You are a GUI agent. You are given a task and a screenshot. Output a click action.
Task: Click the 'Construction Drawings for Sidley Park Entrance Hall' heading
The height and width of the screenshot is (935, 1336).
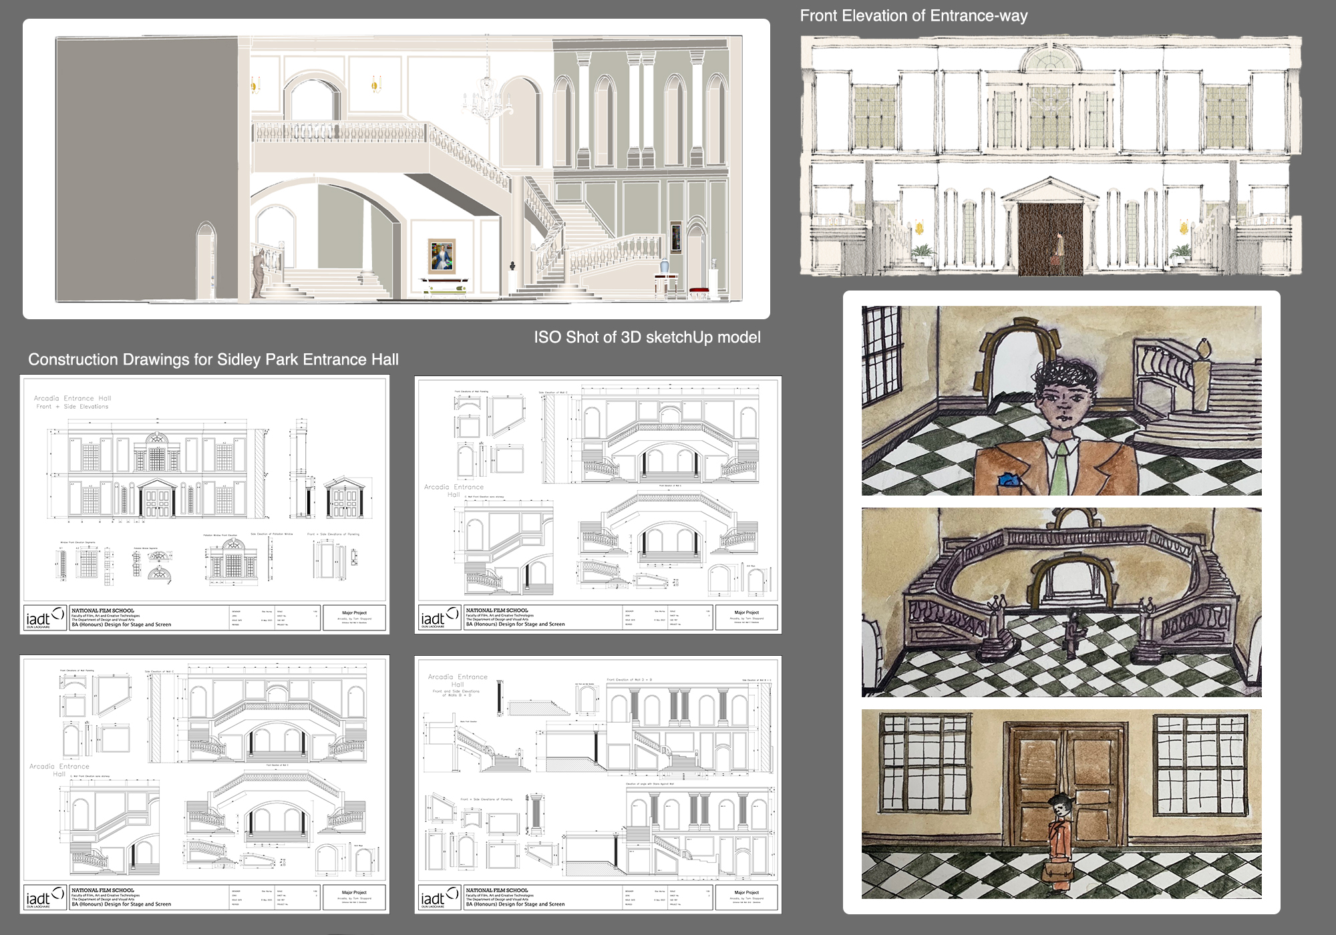click(213, 359)
